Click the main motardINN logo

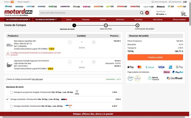click(19, 12)
